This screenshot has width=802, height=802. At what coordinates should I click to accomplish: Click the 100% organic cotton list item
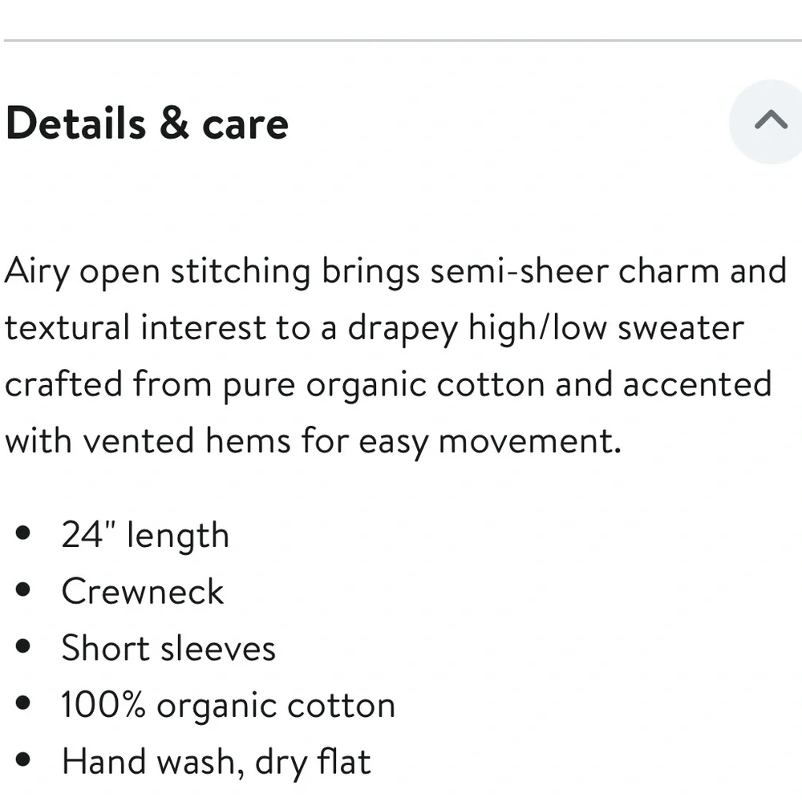229,705
